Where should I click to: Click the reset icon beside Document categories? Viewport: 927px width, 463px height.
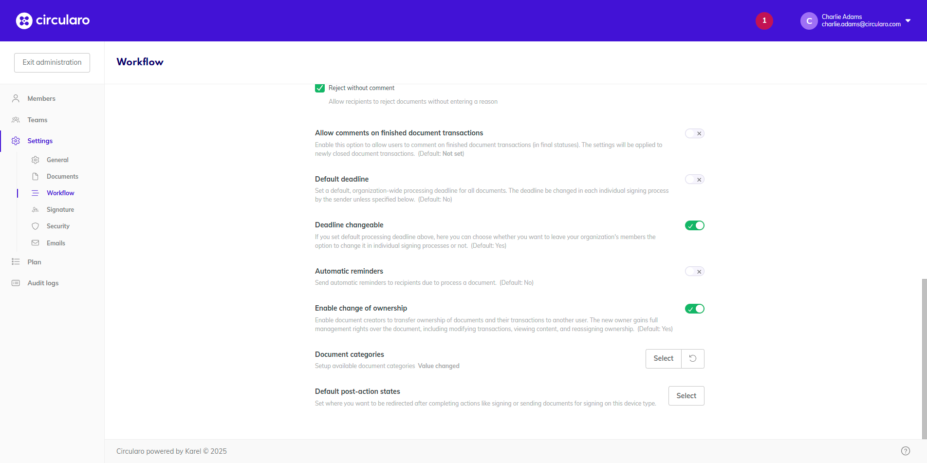point(692,358)
